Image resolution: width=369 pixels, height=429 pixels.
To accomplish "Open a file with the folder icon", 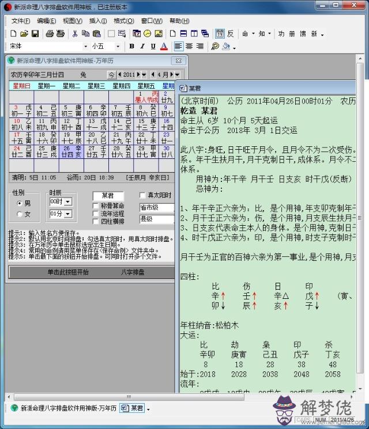I will pos(24,33).
